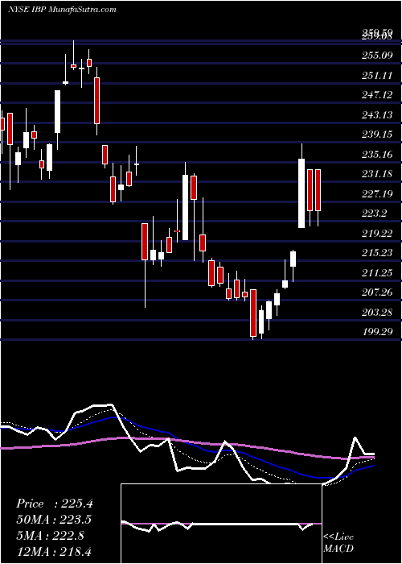Click the 5MA : 222.8 readout
The image size is (402, 564).
tap(50, 536)
